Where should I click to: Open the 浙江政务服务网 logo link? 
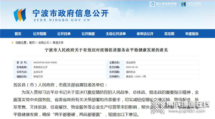tap(163, 4)
